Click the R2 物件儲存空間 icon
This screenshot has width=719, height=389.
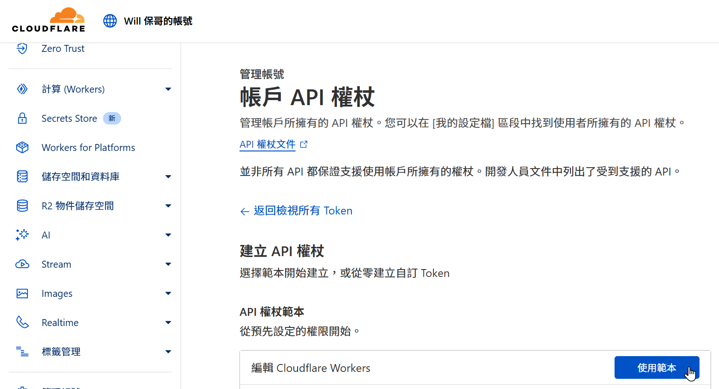pyautogui.click(x=22, y=206)
